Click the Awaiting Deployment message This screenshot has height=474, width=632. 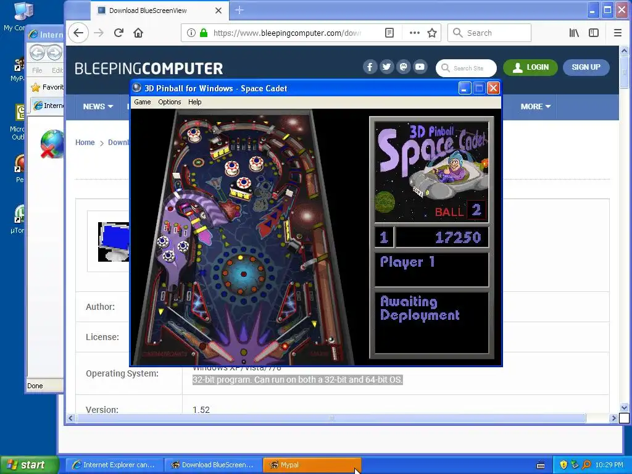click(420, 308)
